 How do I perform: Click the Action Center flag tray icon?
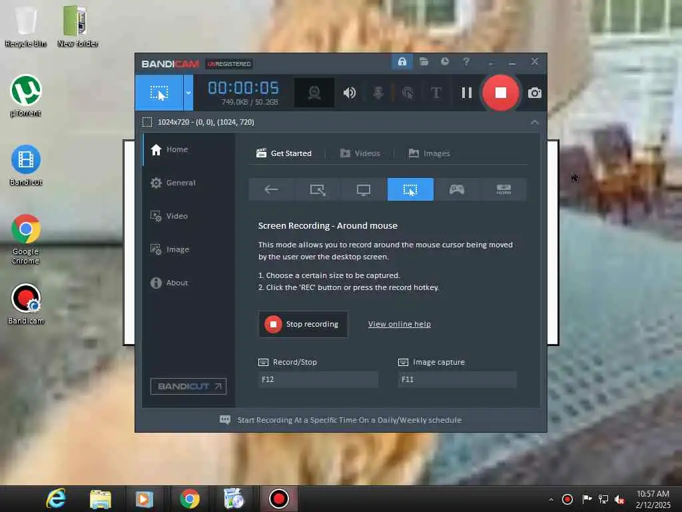586,499
